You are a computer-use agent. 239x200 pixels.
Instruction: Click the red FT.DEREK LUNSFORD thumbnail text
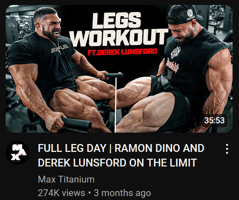tap(122, 52)
